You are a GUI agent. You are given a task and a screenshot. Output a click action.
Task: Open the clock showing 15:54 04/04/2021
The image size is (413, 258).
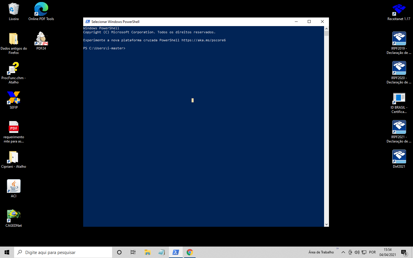[x=387, y=252]
